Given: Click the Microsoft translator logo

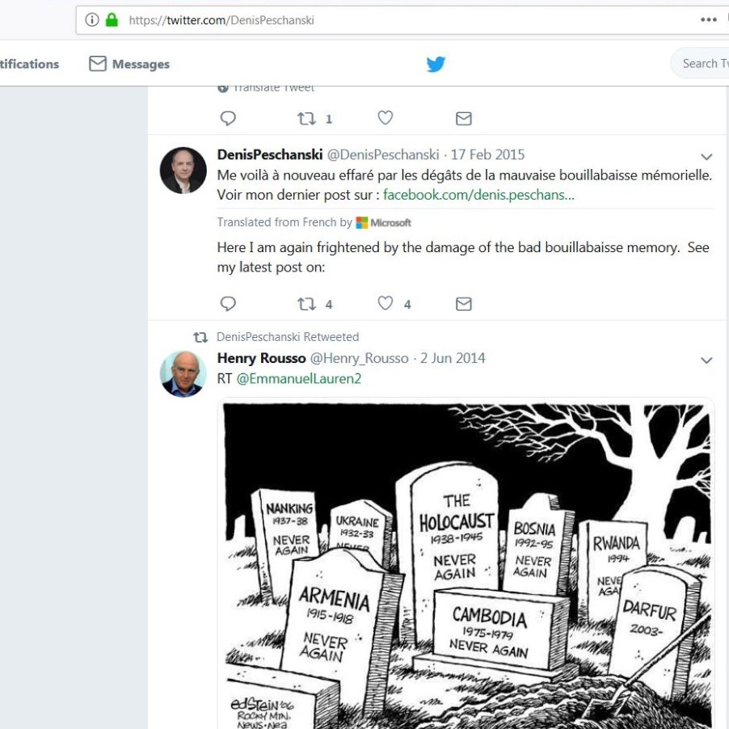Looking at the screenshot, I should 384,223.
